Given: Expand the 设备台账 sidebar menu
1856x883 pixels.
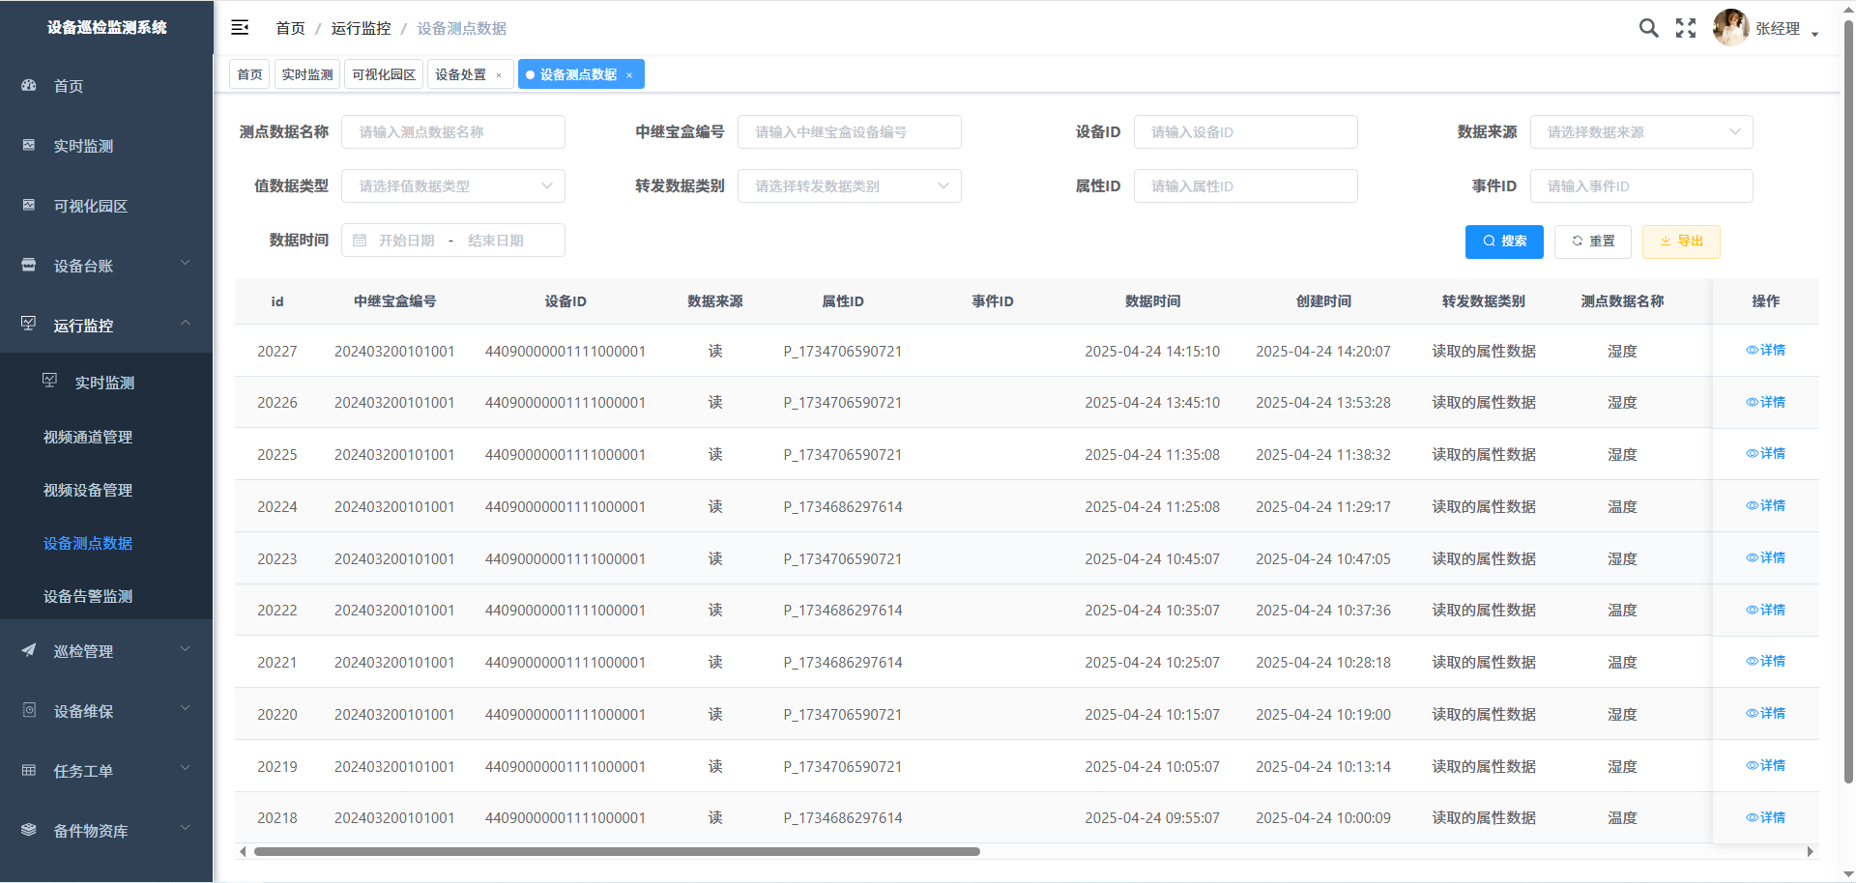Looking at the screenshot, I should click(106, 266).
